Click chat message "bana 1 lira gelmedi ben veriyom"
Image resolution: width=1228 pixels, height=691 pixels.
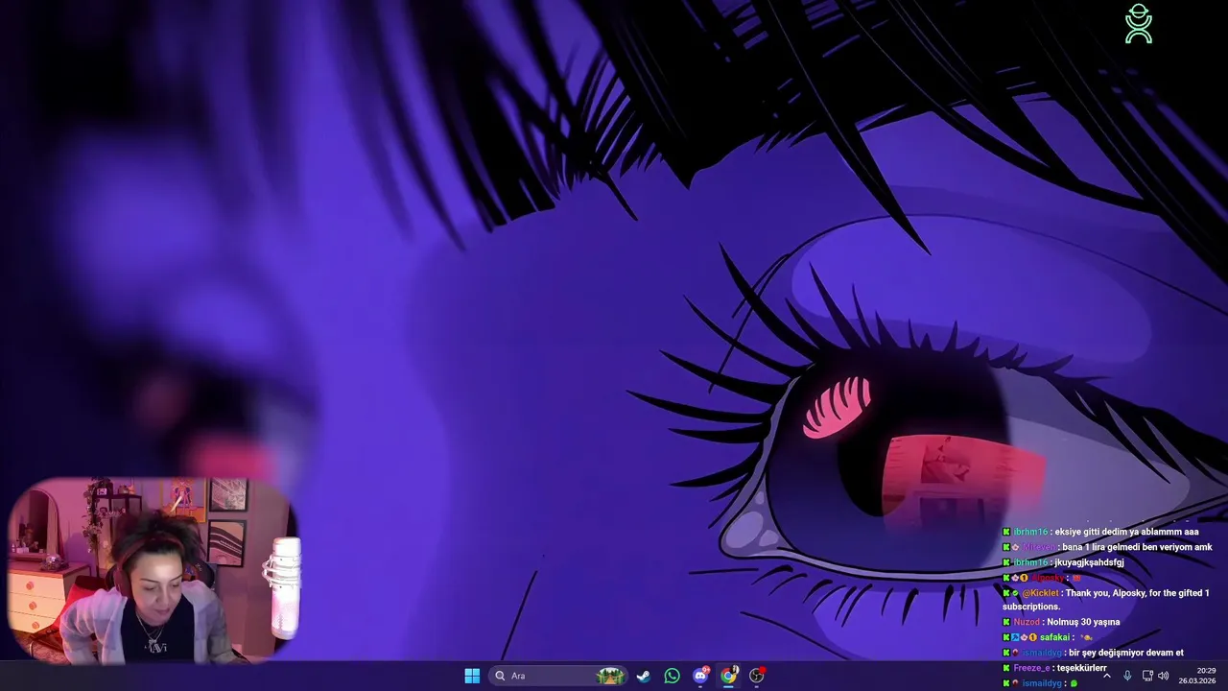tap(1127, 547)
